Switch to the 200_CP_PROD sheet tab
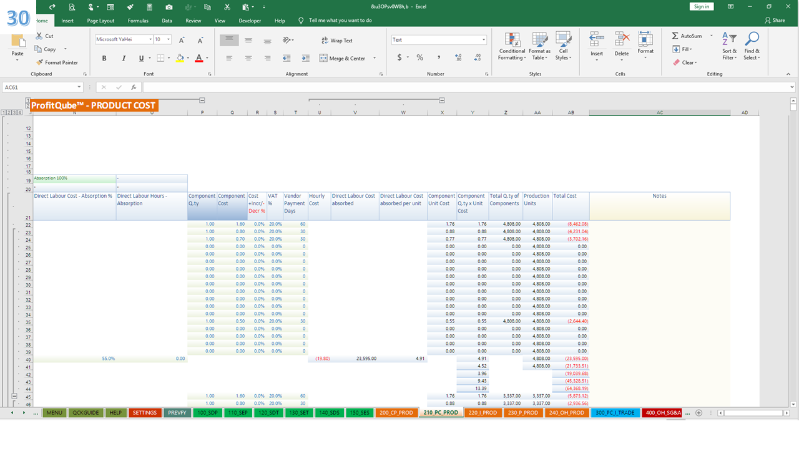The width and height of the screenshot is (799, 449). 396,413
